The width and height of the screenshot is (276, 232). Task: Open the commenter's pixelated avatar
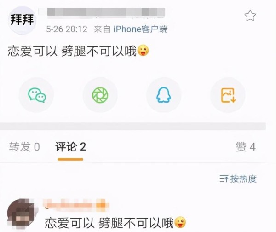pos(22,214)
